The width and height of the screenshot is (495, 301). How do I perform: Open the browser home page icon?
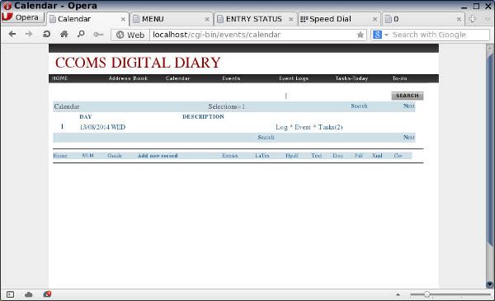click(x=64, y=34)
